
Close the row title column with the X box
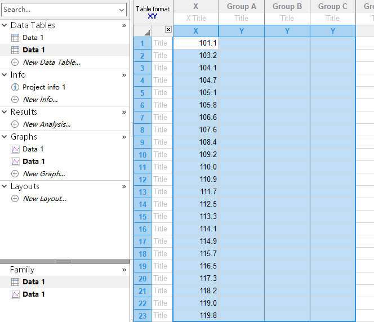[x=168, y=29]
